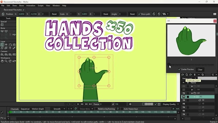Close the A3 preview popup
The width and height of the screenshot is (218, 123).
tap(215, 21)
